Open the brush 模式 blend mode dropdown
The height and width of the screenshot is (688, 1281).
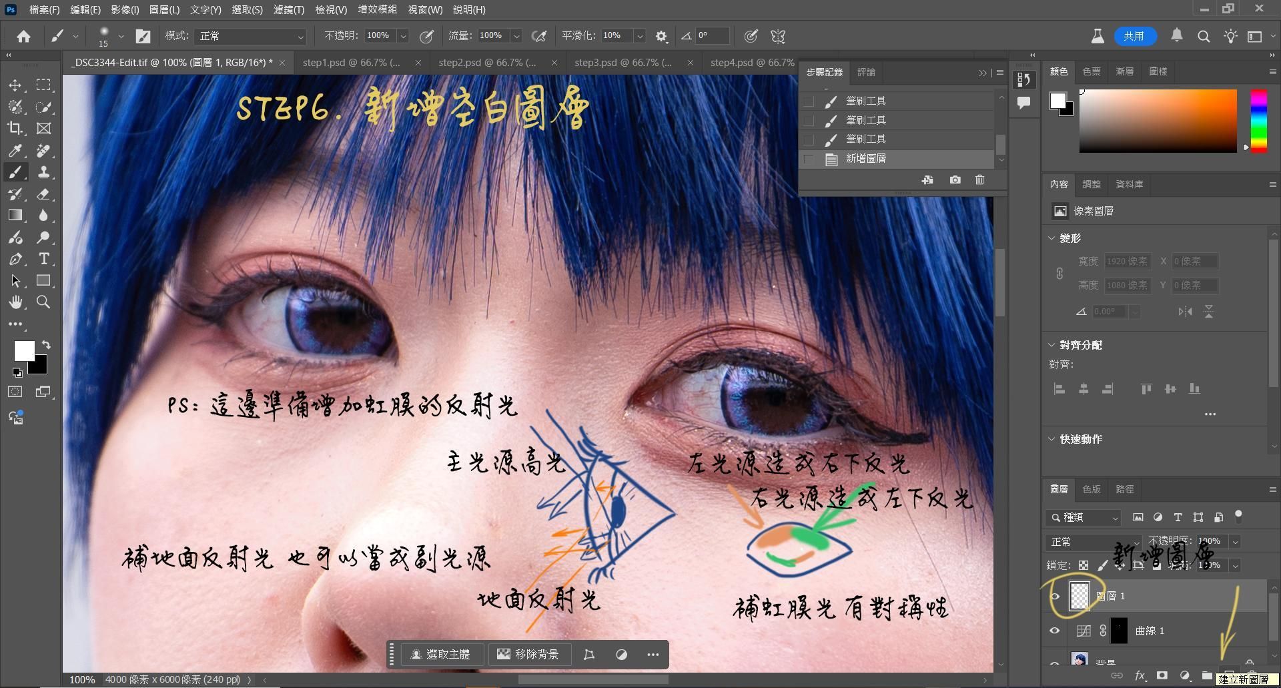[x=250, y=36]
